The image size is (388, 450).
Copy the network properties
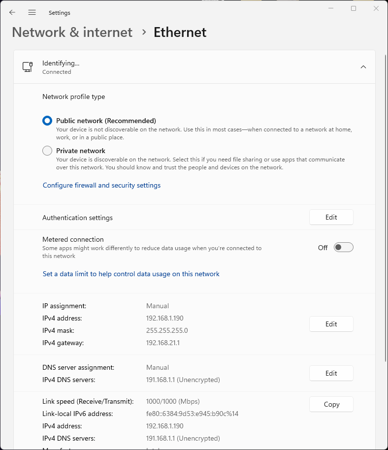331,404
